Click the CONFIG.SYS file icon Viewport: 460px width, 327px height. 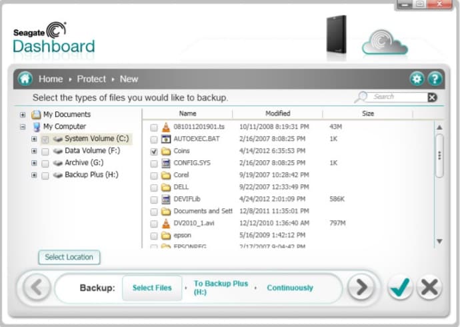click(x=166, y=163)
